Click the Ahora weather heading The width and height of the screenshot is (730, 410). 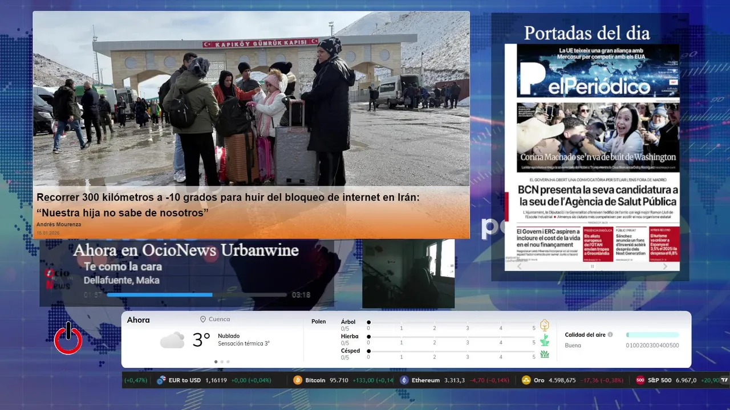[138, 320]
